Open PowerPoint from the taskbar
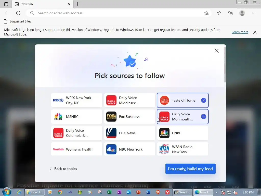The image size is (261, 196). [x=138, y=192]
